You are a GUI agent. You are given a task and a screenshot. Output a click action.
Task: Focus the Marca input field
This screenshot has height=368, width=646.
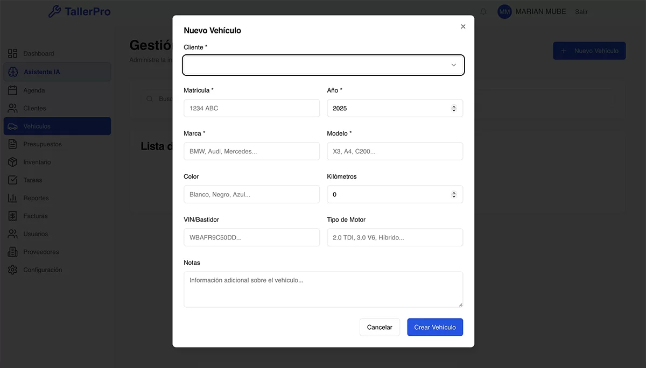251,151
